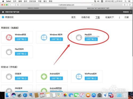Screen dimensions: 133x99
Task: Add a new Safari tab
Action: 132,8
